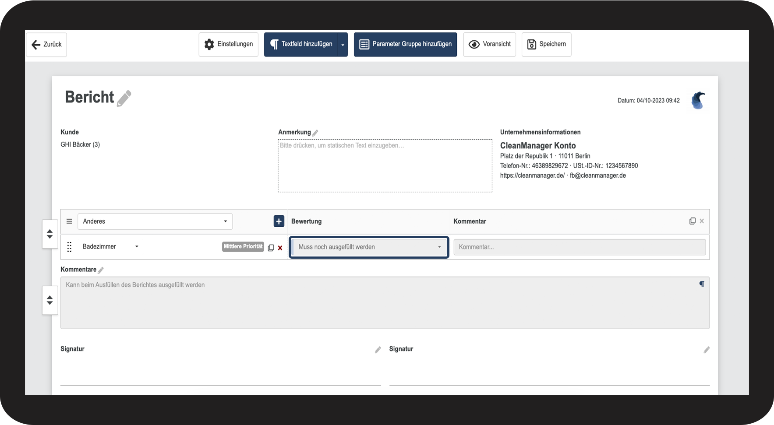Save the report with Speichern

point(546,44)
